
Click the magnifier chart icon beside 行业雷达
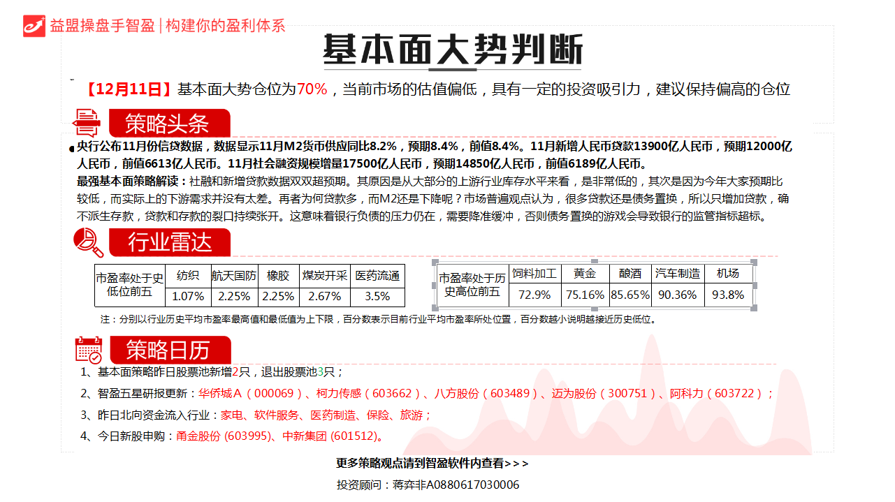click(89, 242)
